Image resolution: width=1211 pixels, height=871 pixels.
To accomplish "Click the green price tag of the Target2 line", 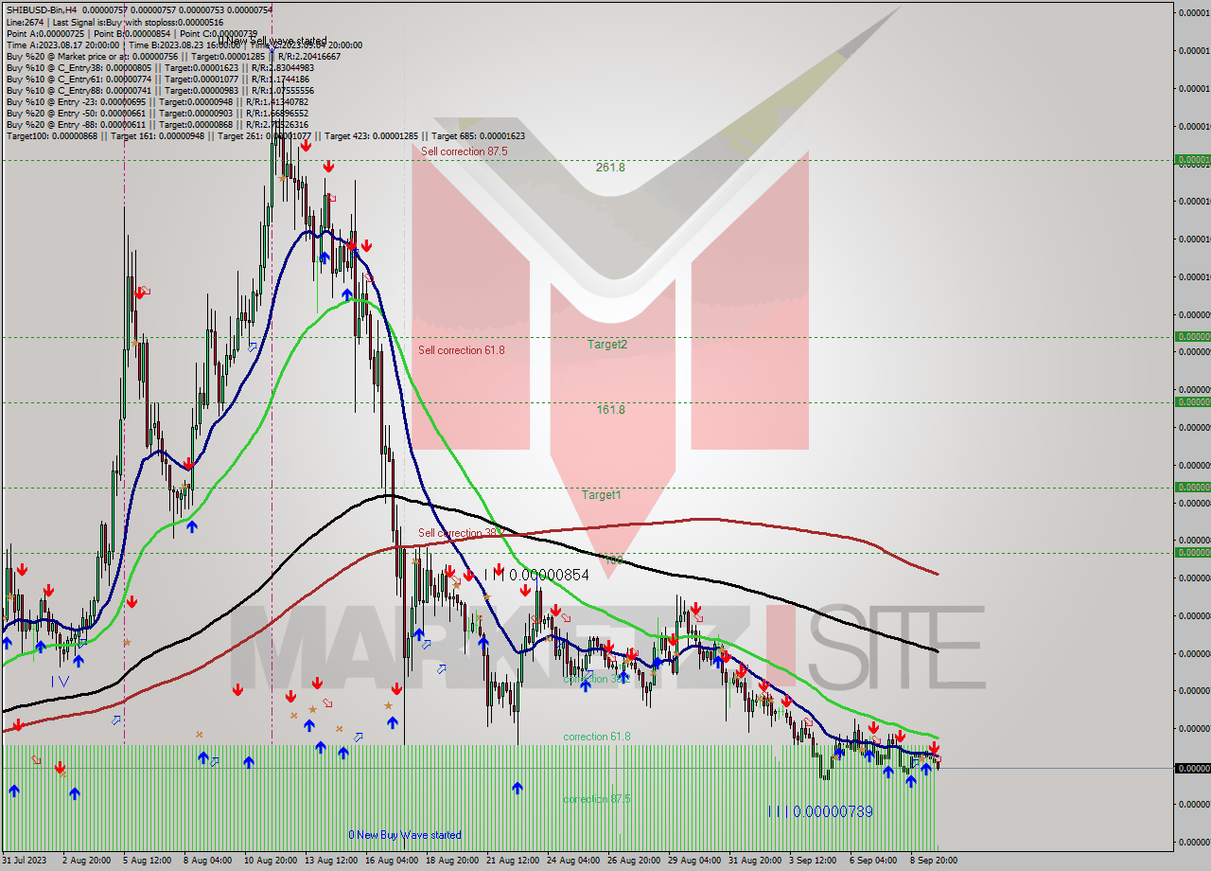I will point(1192,336).
